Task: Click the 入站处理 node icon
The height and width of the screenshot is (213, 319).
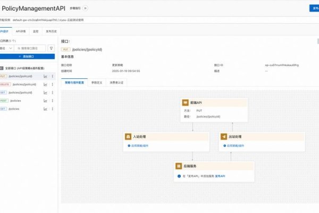Action: tap(128, 137)
